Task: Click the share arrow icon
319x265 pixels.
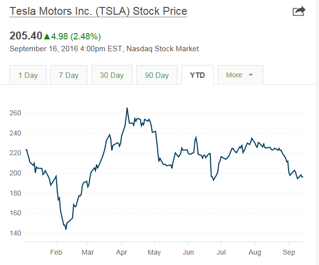Action: pos(299,11)
